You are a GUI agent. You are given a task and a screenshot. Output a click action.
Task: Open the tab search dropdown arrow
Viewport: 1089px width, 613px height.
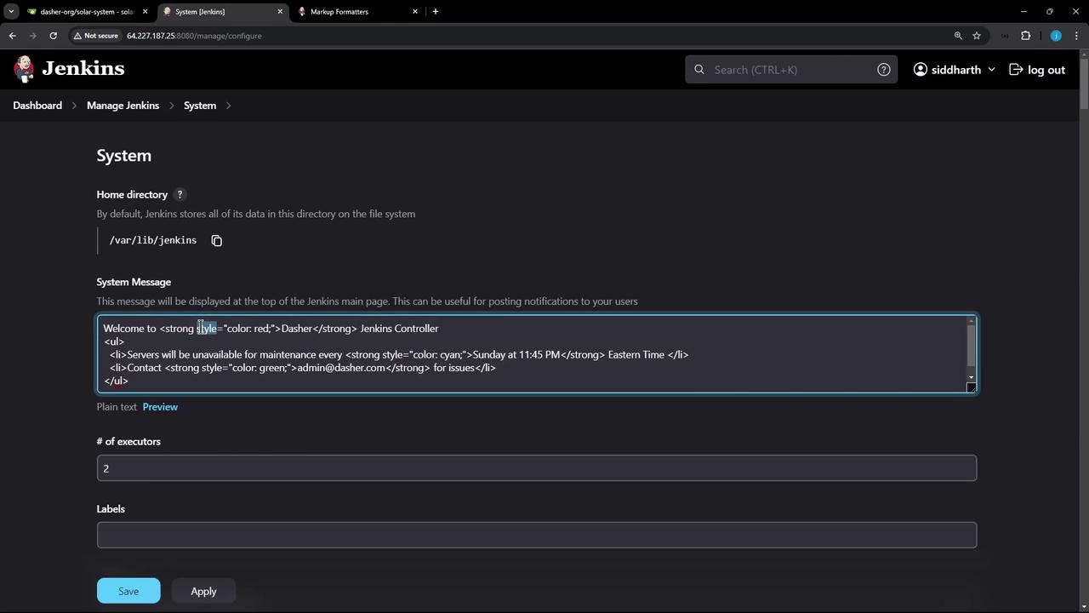coord(11,11)
